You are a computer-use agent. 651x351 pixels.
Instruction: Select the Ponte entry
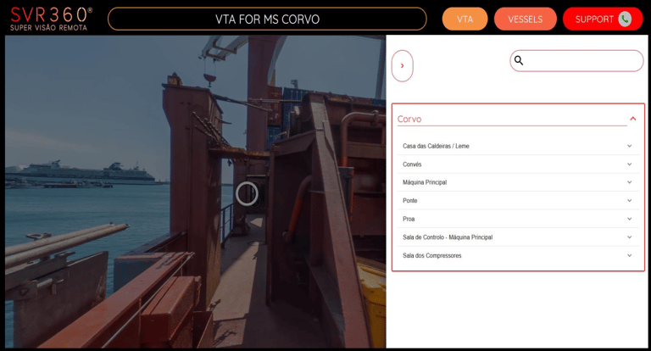518,200
